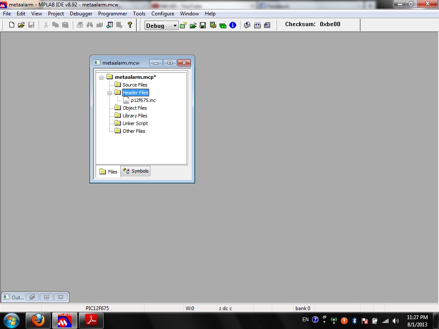Click the Paste clipboard icon
The height and width of the screenshot is (329, 439).
tap(65, 25)
